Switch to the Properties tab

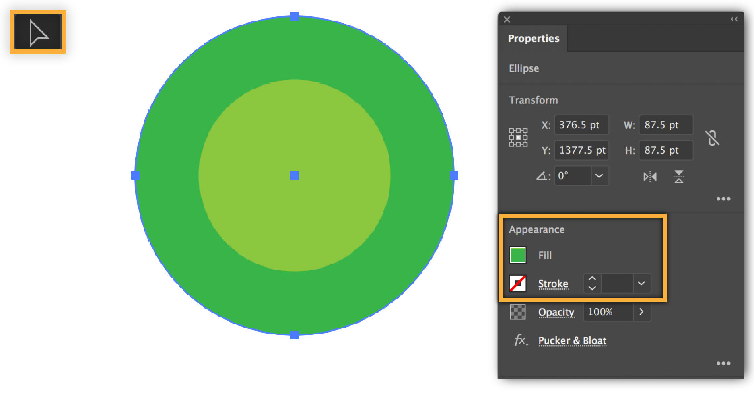(x=534, y=38)
